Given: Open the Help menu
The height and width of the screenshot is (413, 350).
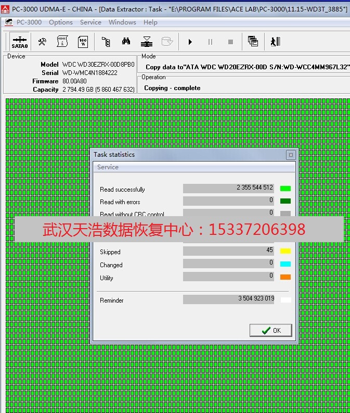Looking at the screenshot, I should (x=150, y=22).
